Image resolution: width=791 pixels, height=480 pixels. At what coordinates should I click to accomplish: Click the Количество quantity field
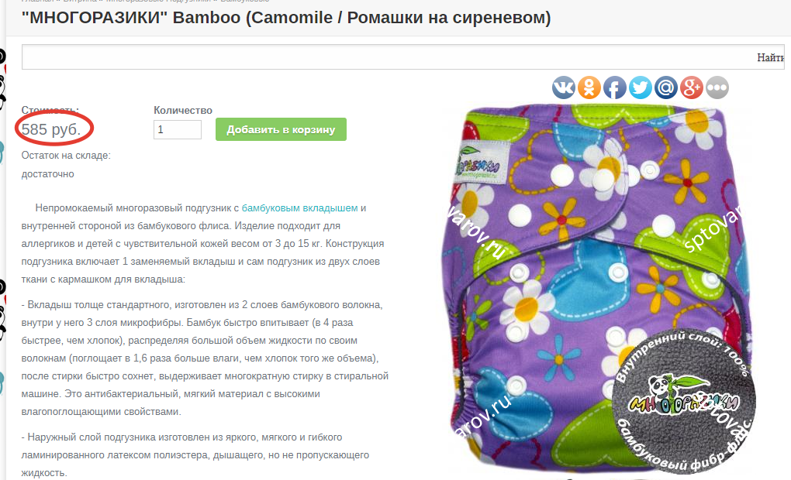pos(178,129)
